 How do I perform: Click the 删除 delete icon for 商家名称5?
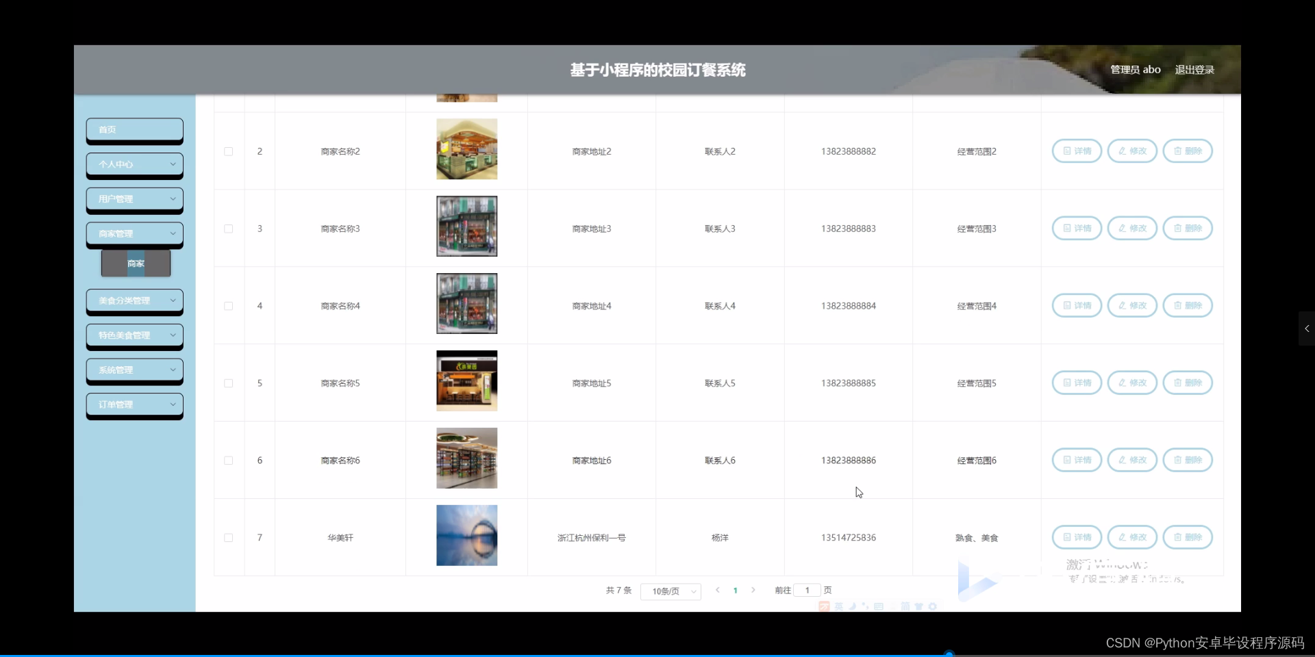click(x=1187, y=383)
